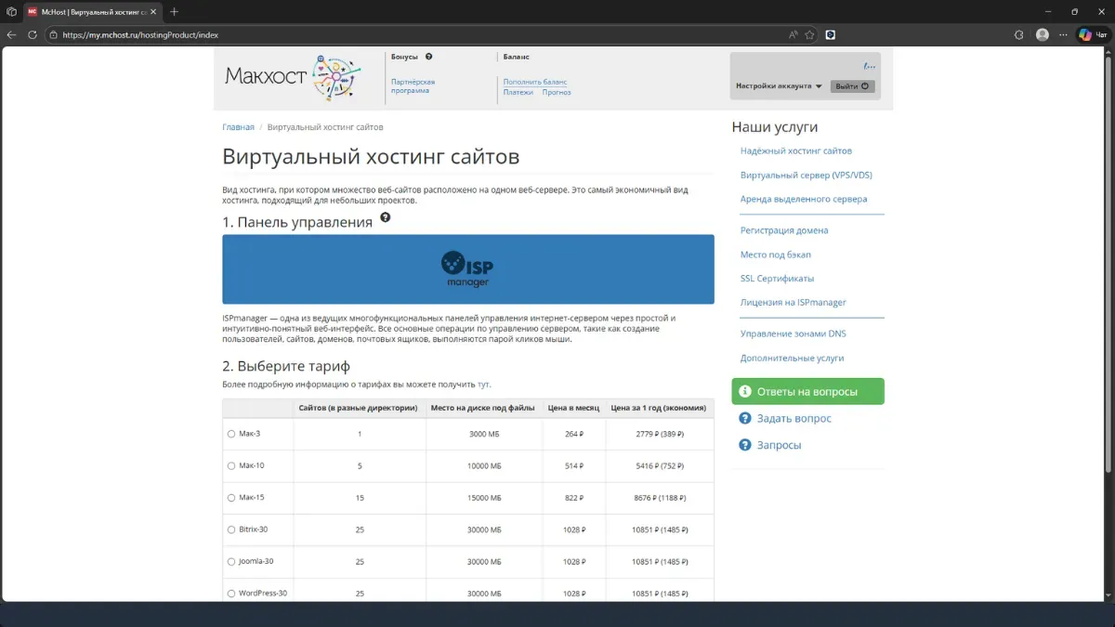Screen dimensions: 1115x627
Task: Click the help icon next to Бонусы
Action: point(427,56)
